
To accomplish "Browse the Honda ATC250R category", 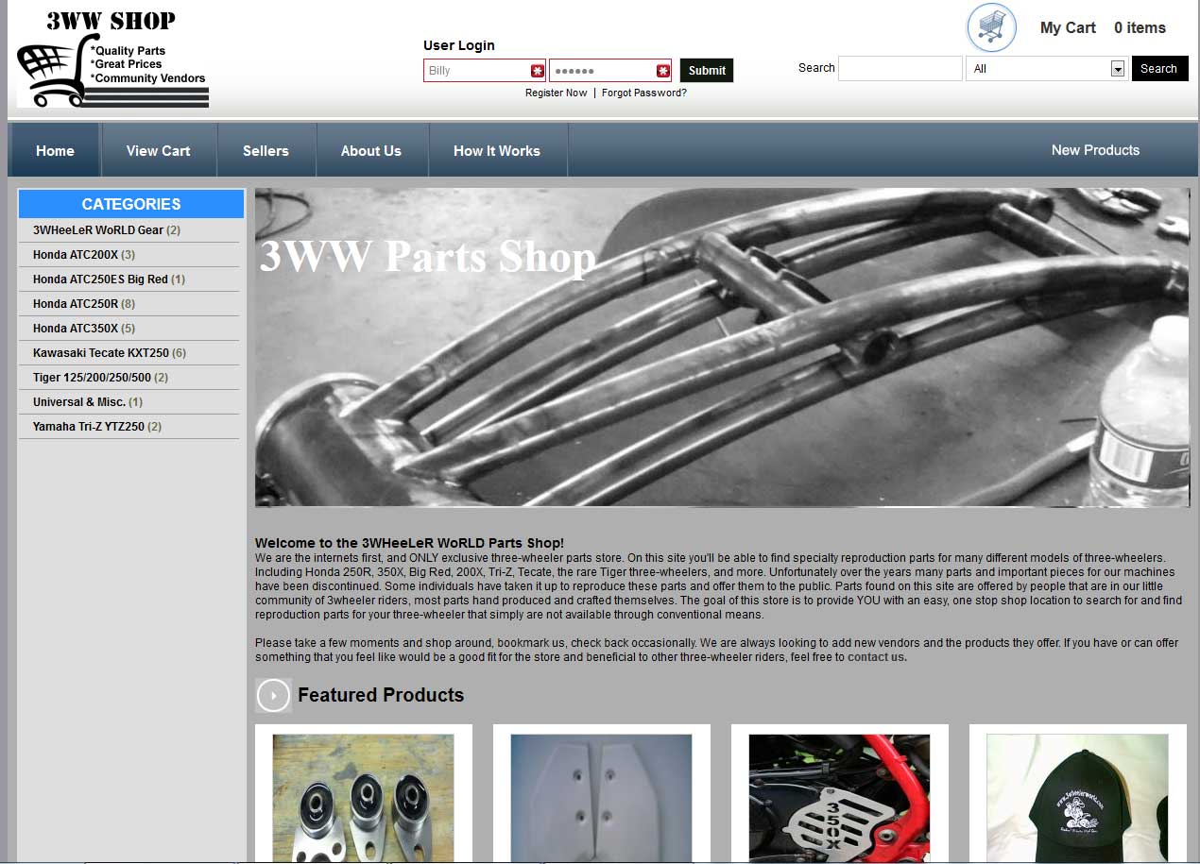I will click(76, 304).
